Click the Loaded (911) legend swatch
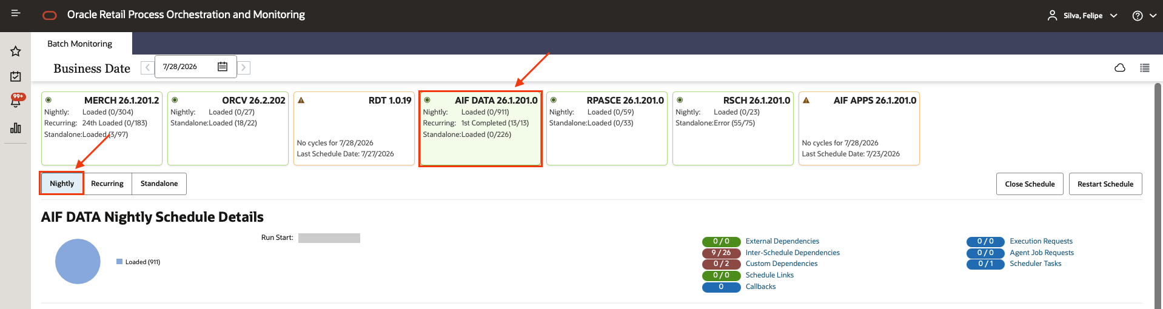 click(119, 262)
